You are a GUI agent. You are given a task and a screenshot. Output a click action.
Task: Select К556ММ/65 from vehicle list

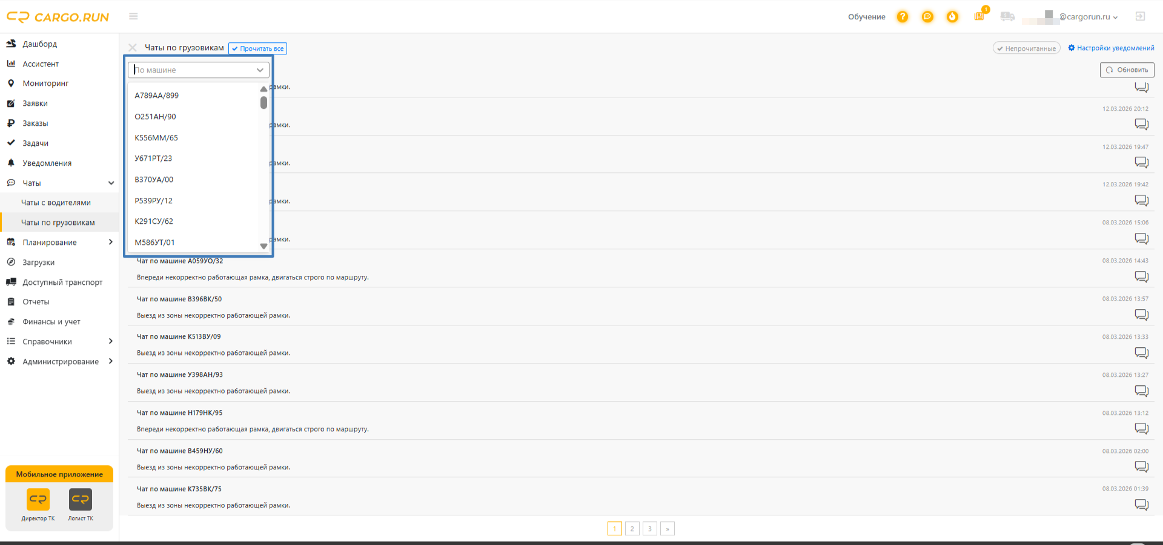click(193, 138)
